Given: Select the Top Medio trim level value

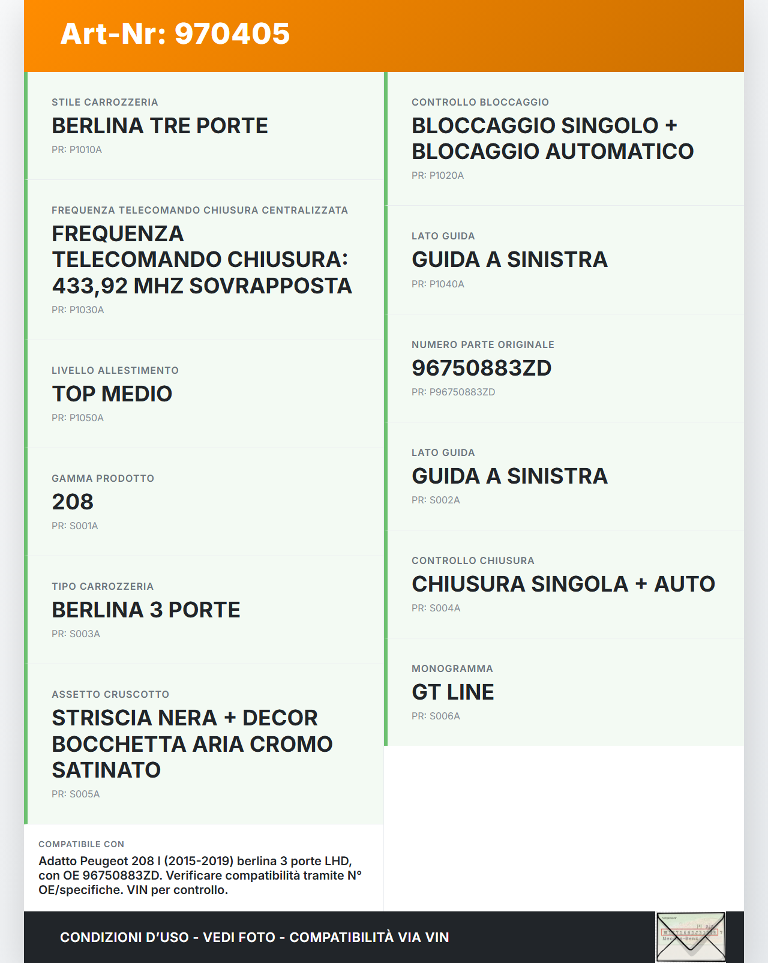Looking at the screenshot, I should [x=112, y=394].
